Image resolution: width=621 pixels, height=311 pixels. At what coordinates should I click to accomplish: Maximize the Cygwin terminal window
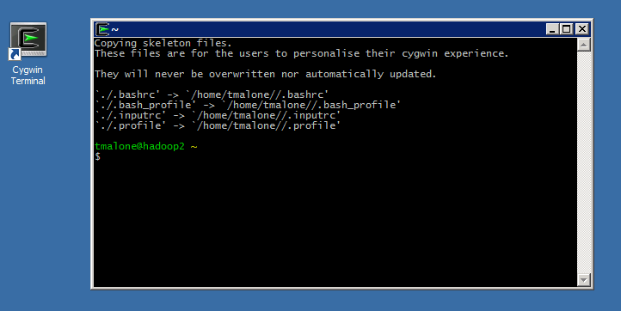566,29
